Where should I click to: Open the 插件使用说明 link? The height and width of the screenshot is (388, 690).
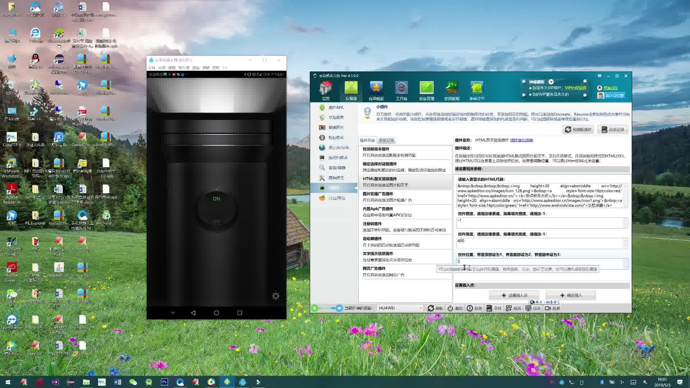coord(521,140)
